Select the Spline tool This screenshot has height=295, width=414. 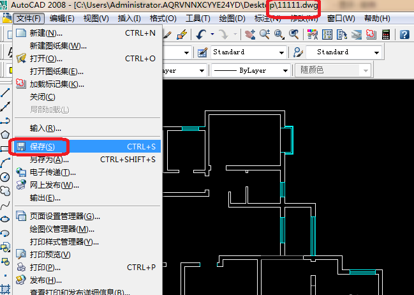coord(5,205)
